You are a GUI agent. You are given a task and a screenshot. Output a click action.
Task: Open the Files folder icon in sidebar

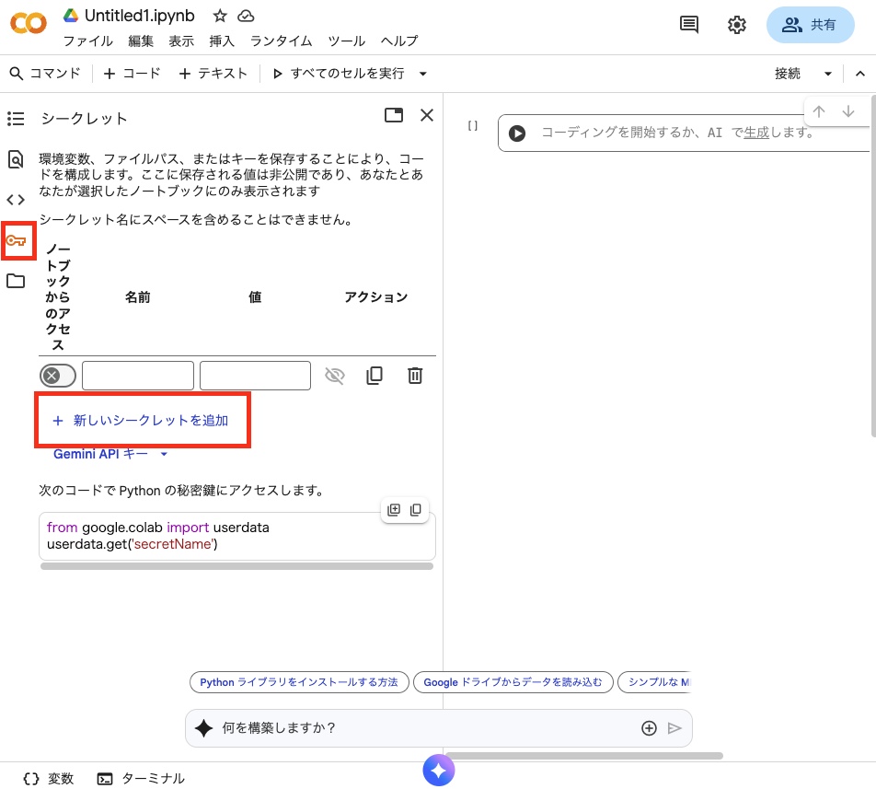pyautogui.click(x=16, y=281)
